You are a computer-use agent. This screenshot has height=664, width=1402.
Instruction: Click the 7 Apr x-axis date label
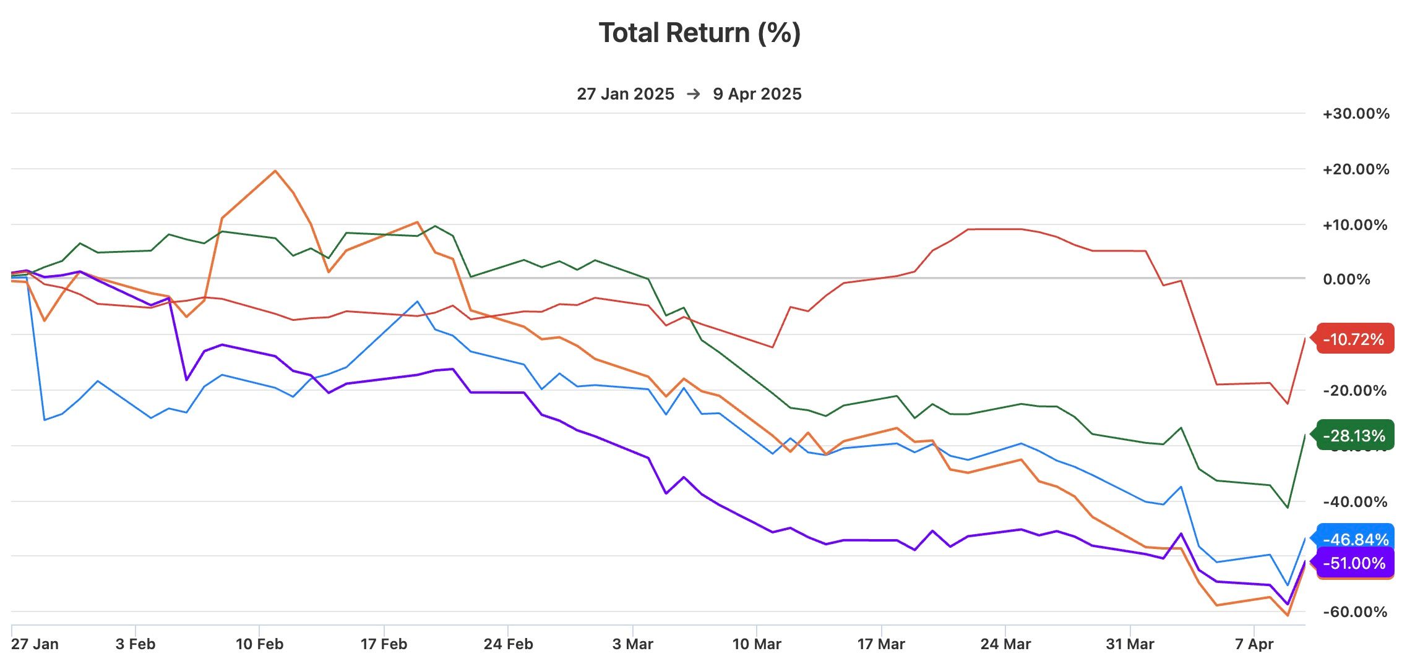point(1254,644)
